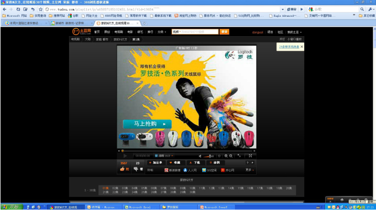
Task: Click 社区 community link
Action: (x=280, y=32)
